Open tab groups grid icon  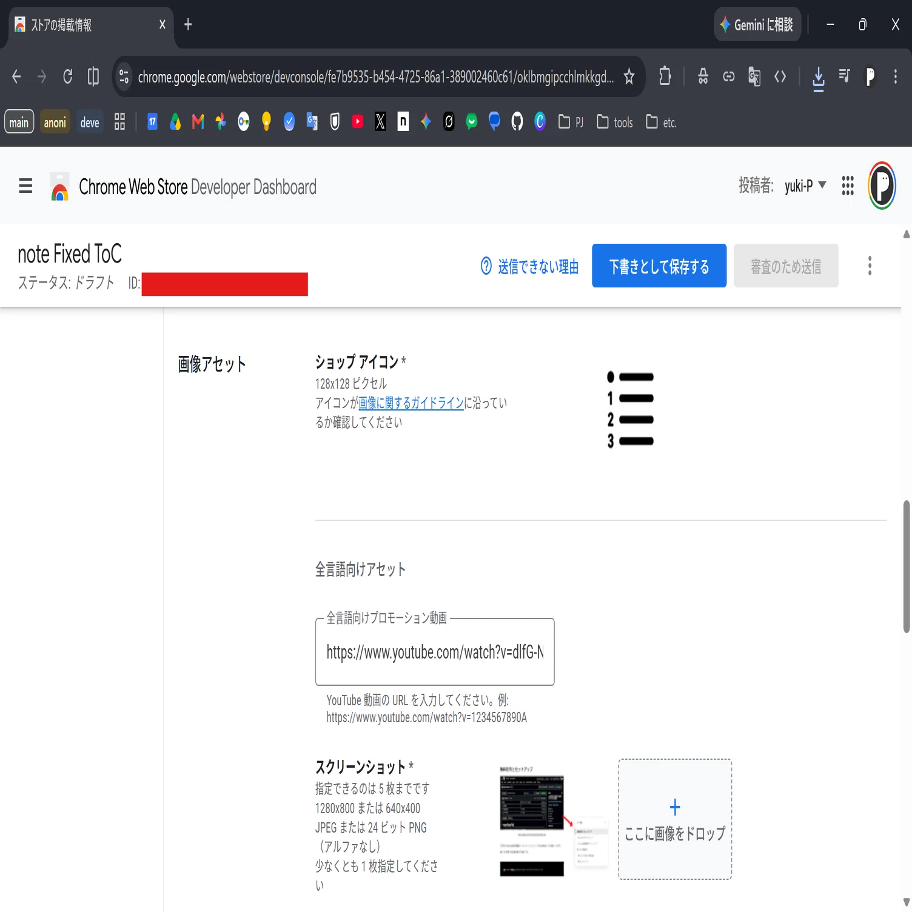119,121
